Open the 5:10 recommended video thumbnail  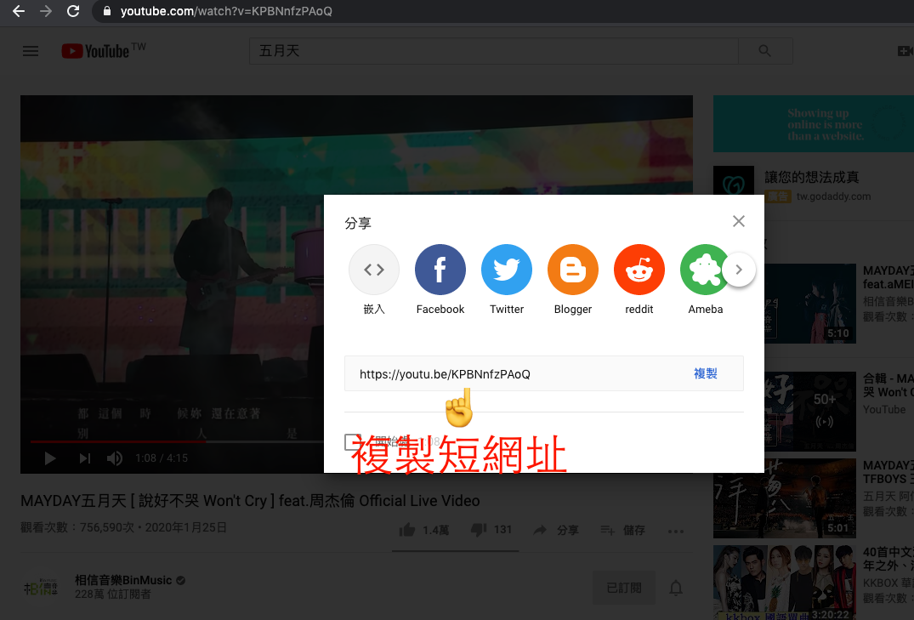tap(810, 304)
